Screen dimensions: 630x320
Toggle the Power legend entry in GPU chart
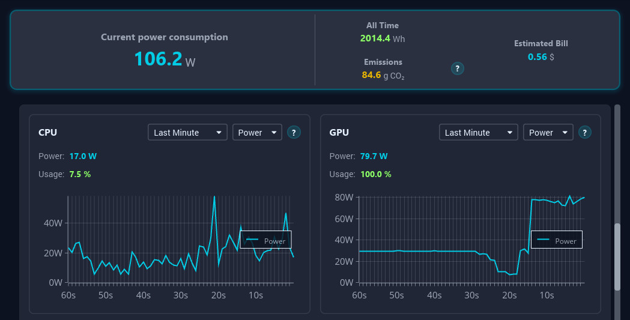(557, 240)
